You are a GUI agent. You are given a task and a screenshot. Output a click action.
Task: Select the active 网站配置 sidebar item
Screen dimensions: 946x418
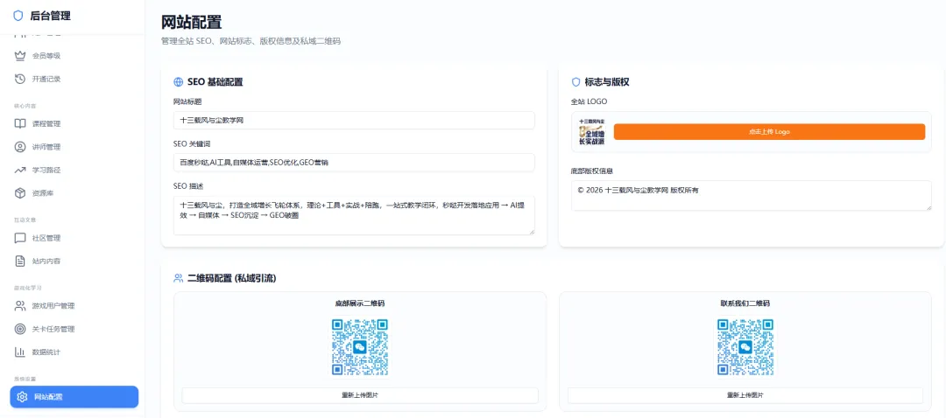click(x=74, y=397)
